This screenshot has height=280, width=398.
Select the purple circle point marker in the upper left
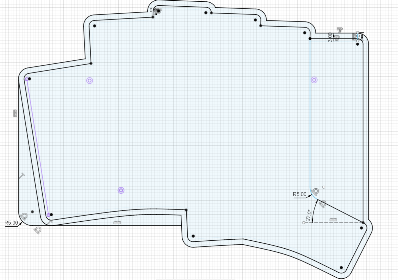coord(89,81)
